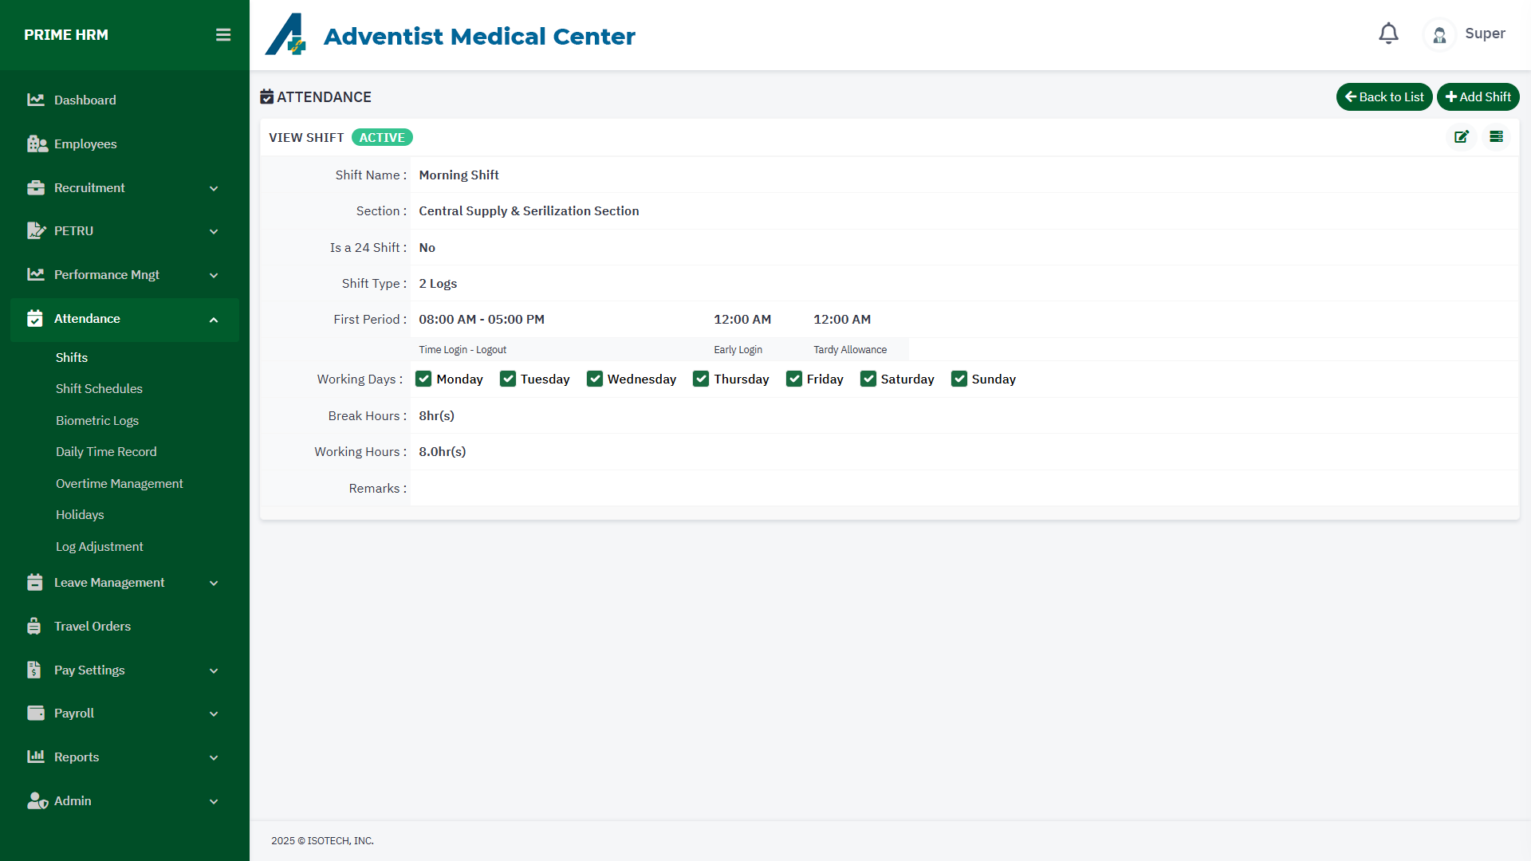The height and width of the screenshot is (861, 1531).
Task: Toggle the Sunday working day checkbox
Action: tap(959, 379)
